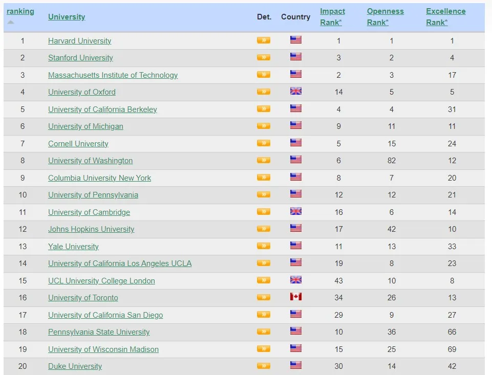The width and height of the screenshot is (492, 375).
Task: Select excellence rank value 69 for Wisconsin Madison
Action: tap(452, 349)
